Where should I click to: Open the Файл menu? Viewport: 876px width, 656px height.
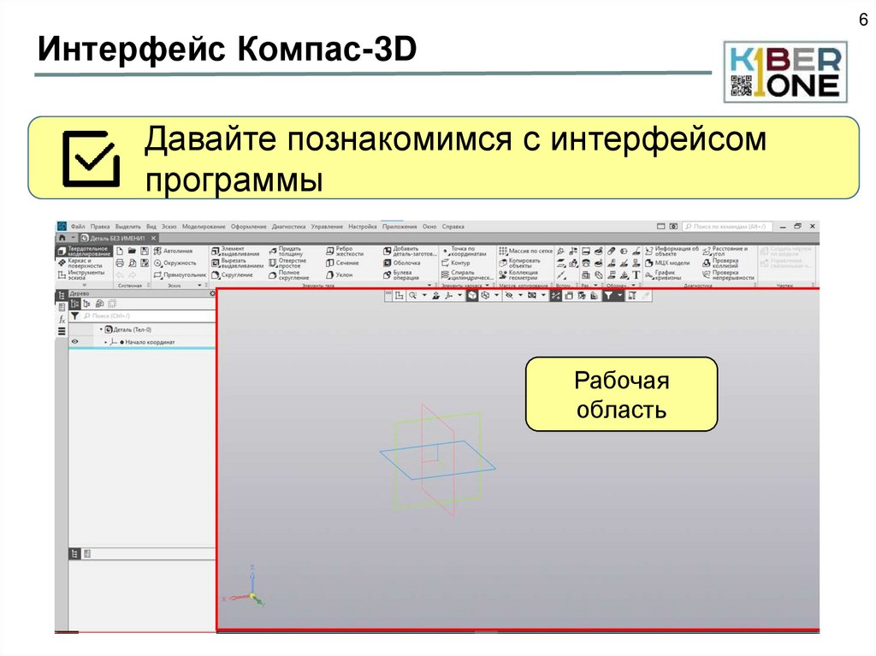[x=78, y=227]
